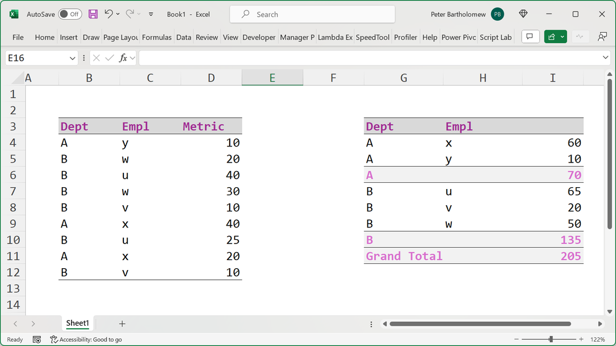Click the zoom slider handle

[551, 339]
